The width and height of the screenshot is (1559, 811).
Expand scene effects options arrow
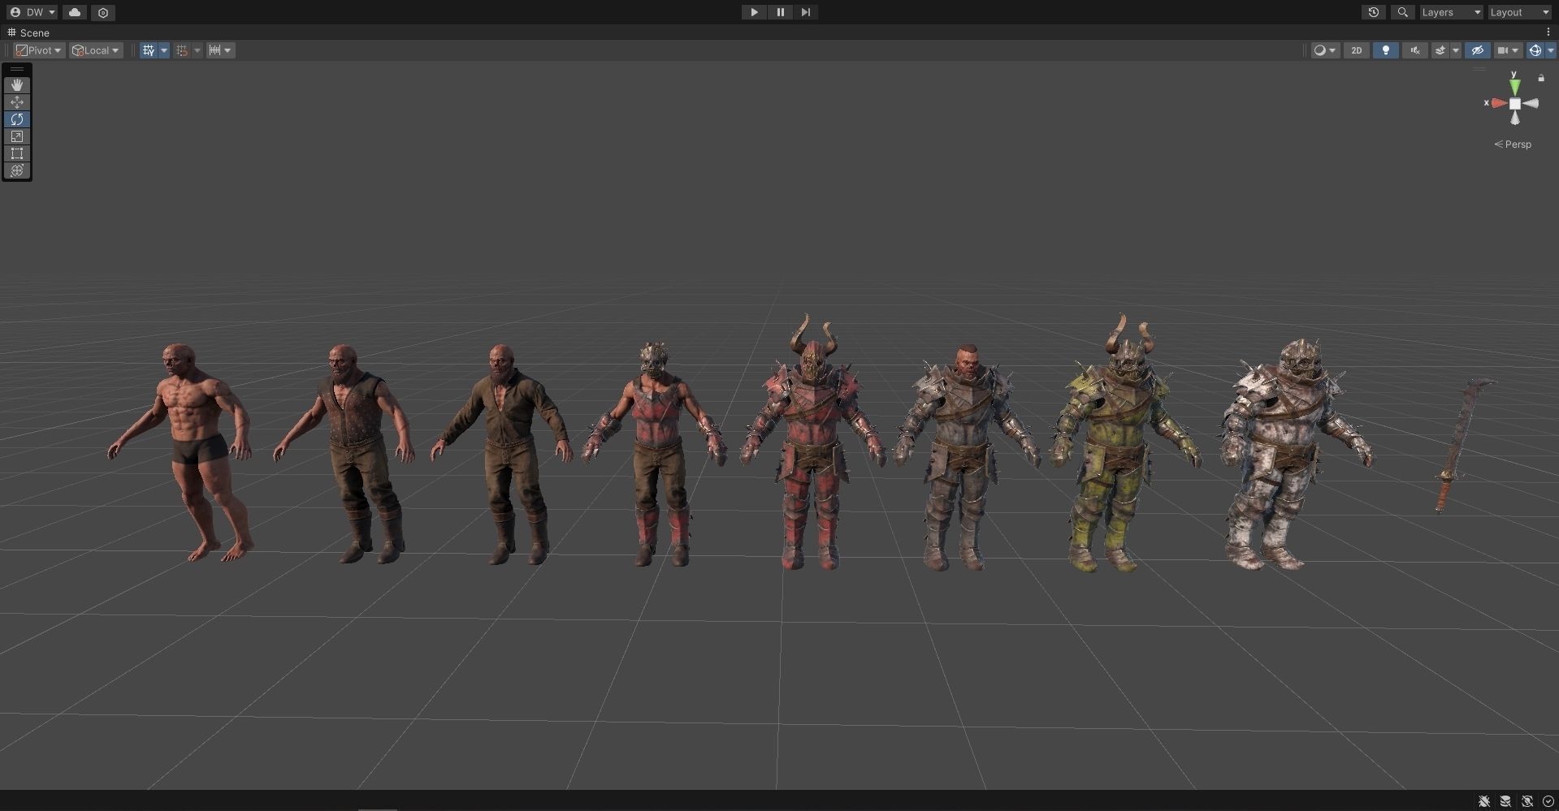click(x=1456, y=50)
